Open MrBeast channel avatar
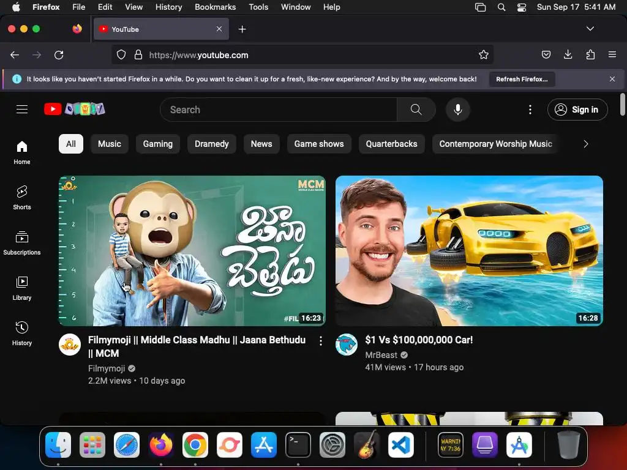627x470 pixels. tap(347, 345)
